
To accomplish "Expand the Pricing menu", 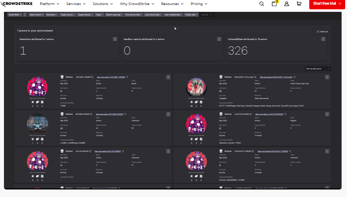I will pos(199,4).
